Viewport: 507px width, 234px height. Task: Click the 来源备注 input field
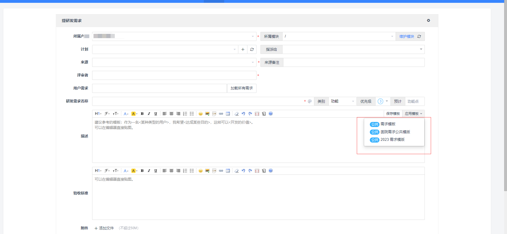coord(354,62)
